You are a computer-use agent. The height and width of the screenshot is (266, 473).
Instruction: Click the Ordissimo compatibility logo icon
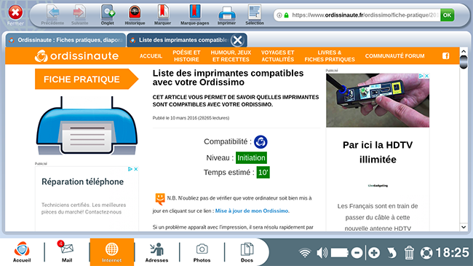261,142
